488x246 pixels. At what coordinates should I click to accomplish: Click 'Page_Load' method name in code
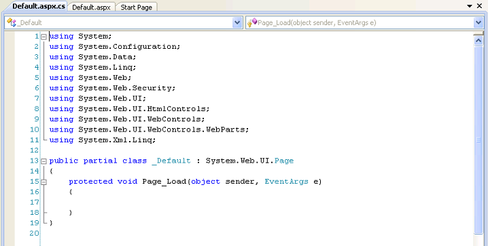[x=164, y=182]
